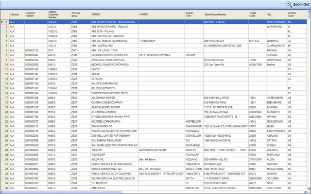Select cell Attn: Jeff Brown
311x194 pixels.
point(161,160)
